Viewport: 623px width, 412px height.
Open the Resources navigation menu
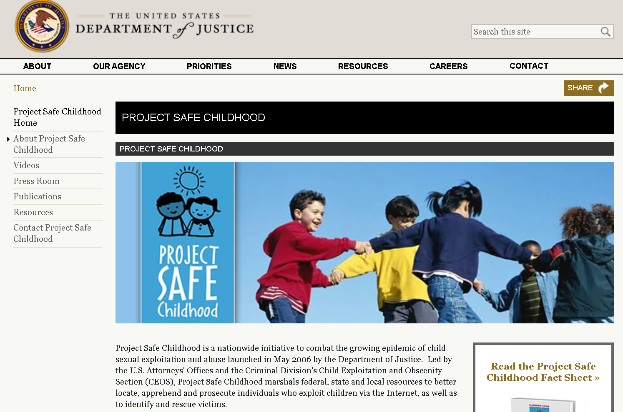363,66
